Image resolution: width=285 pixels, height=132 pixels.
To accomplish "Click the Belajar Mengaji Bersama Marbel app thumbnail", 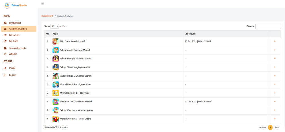I will tap(56, 59).
